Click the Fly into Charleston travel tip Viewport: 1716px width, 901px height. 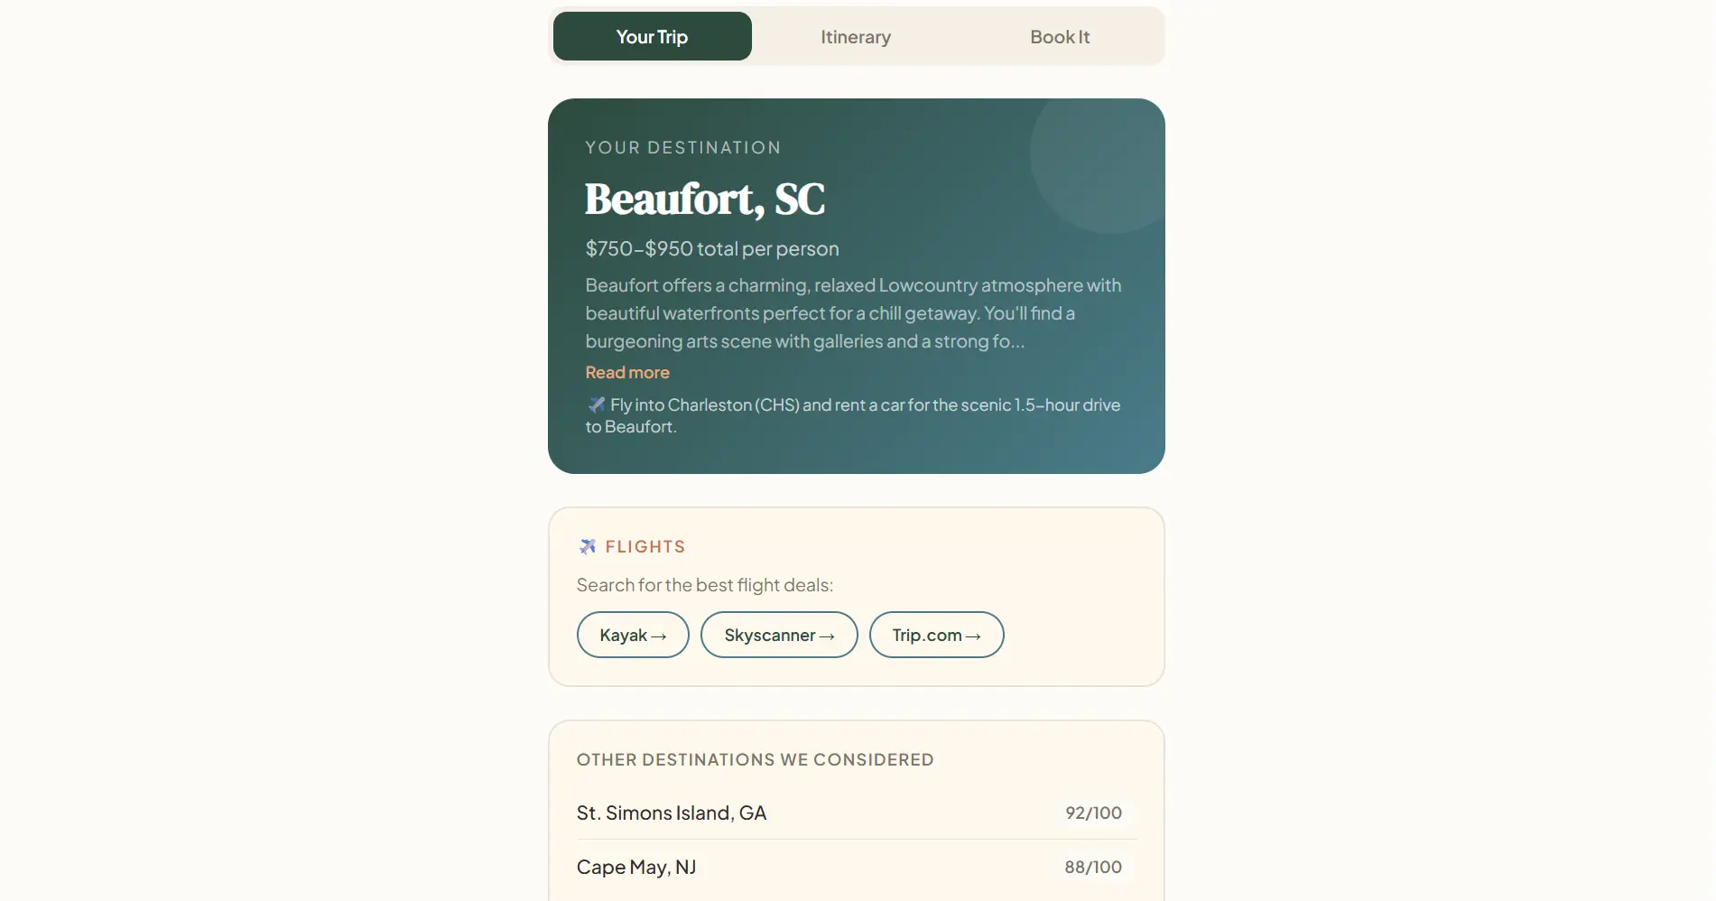[853, 415]
